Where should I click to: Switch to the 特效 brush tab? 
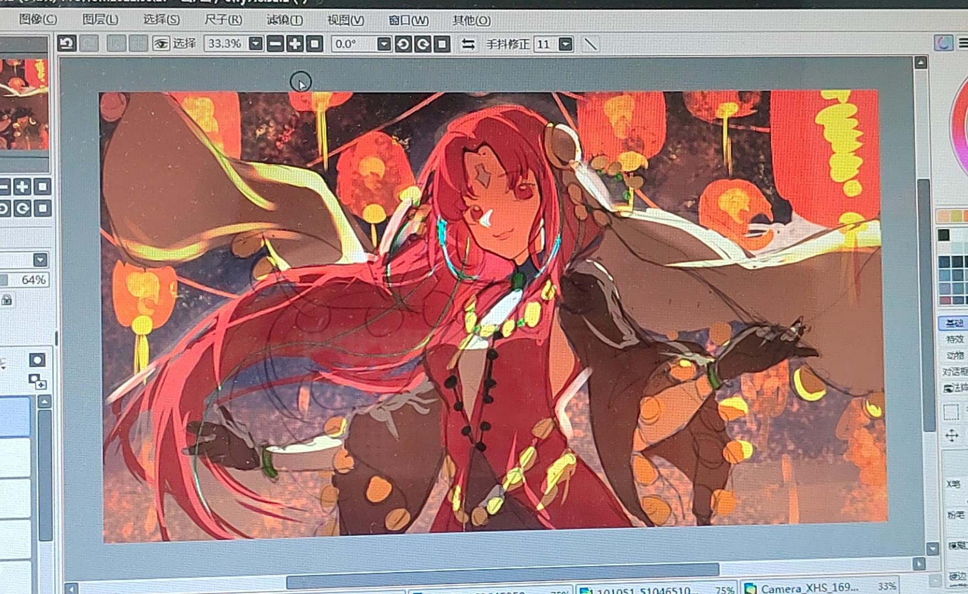coord(954,339)
